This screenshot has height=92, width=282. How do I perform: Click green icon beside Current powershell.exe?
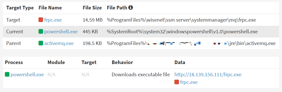41,32
